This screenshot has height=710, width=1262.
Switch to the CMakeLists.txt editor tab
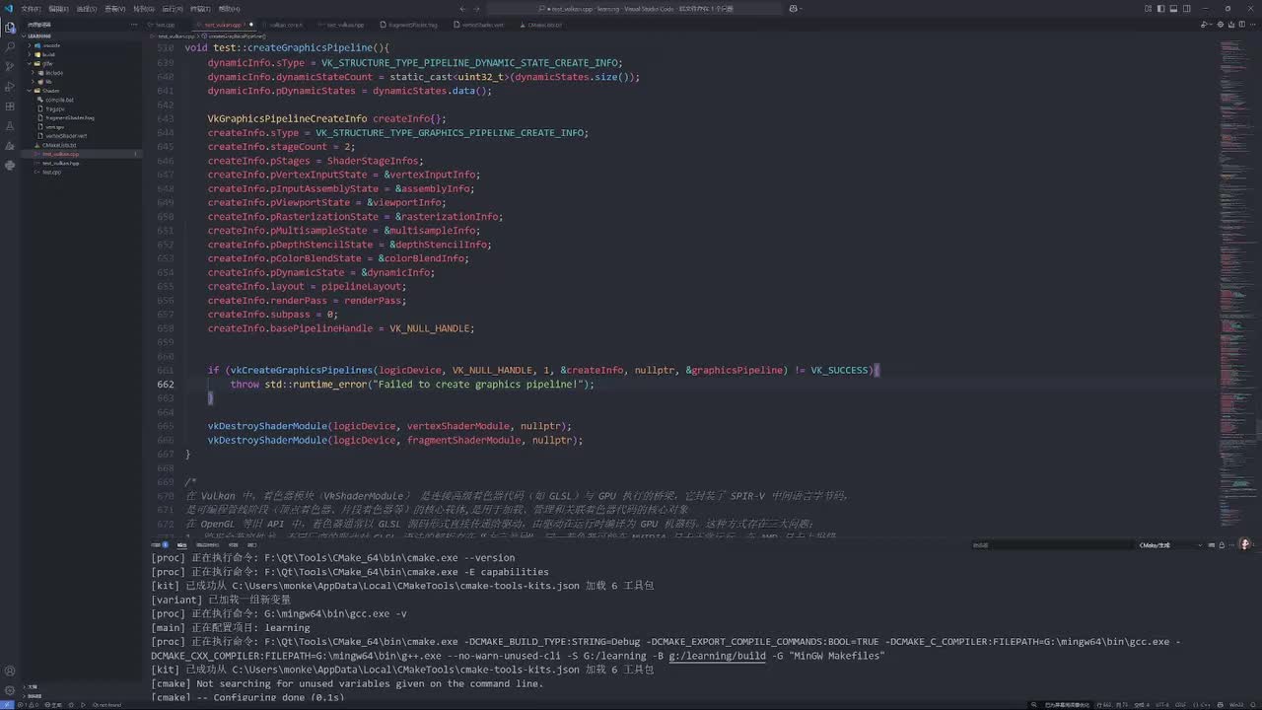545,24
